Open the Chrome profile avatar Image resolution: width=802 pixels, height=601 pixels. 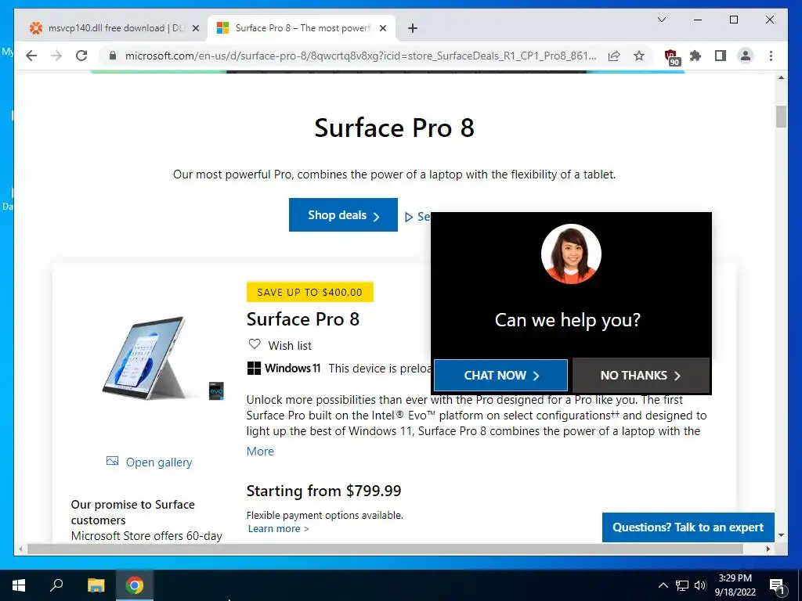[x=746, y=56]
